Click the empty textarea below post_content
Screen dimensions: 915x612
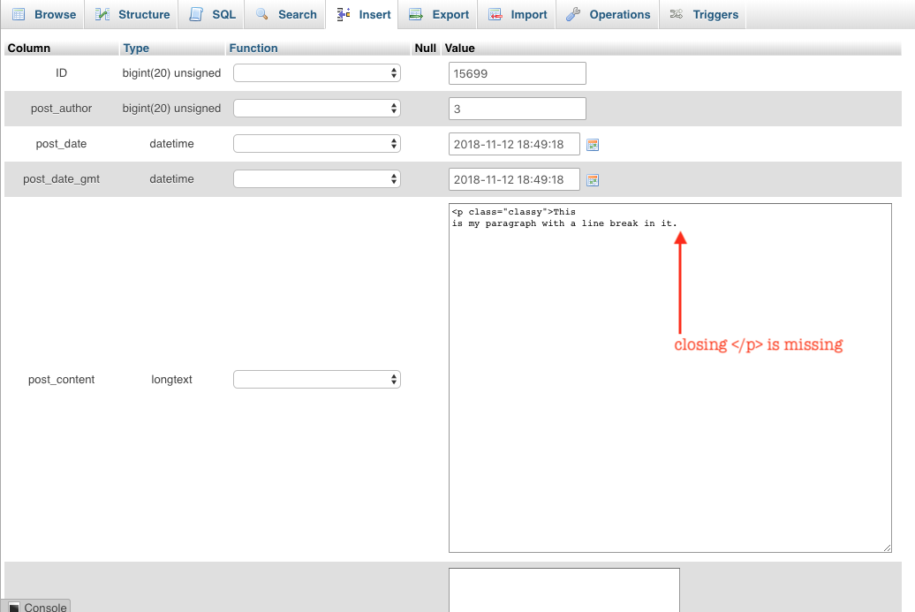(564, 590)
